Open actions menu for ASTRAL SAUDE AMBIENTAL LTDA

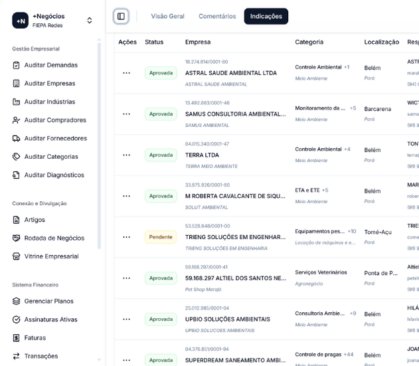point(126,73)
